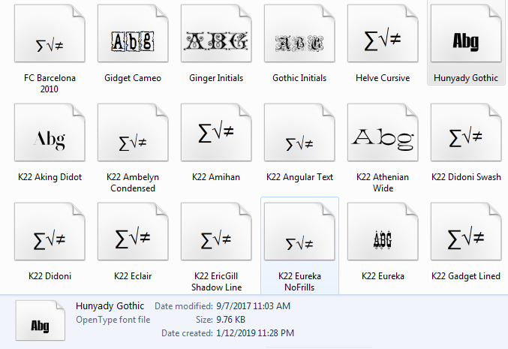Click the 'K22 Aking Didot' file name
The width and height of the screenshot is (508, 349).
point(50,177)
